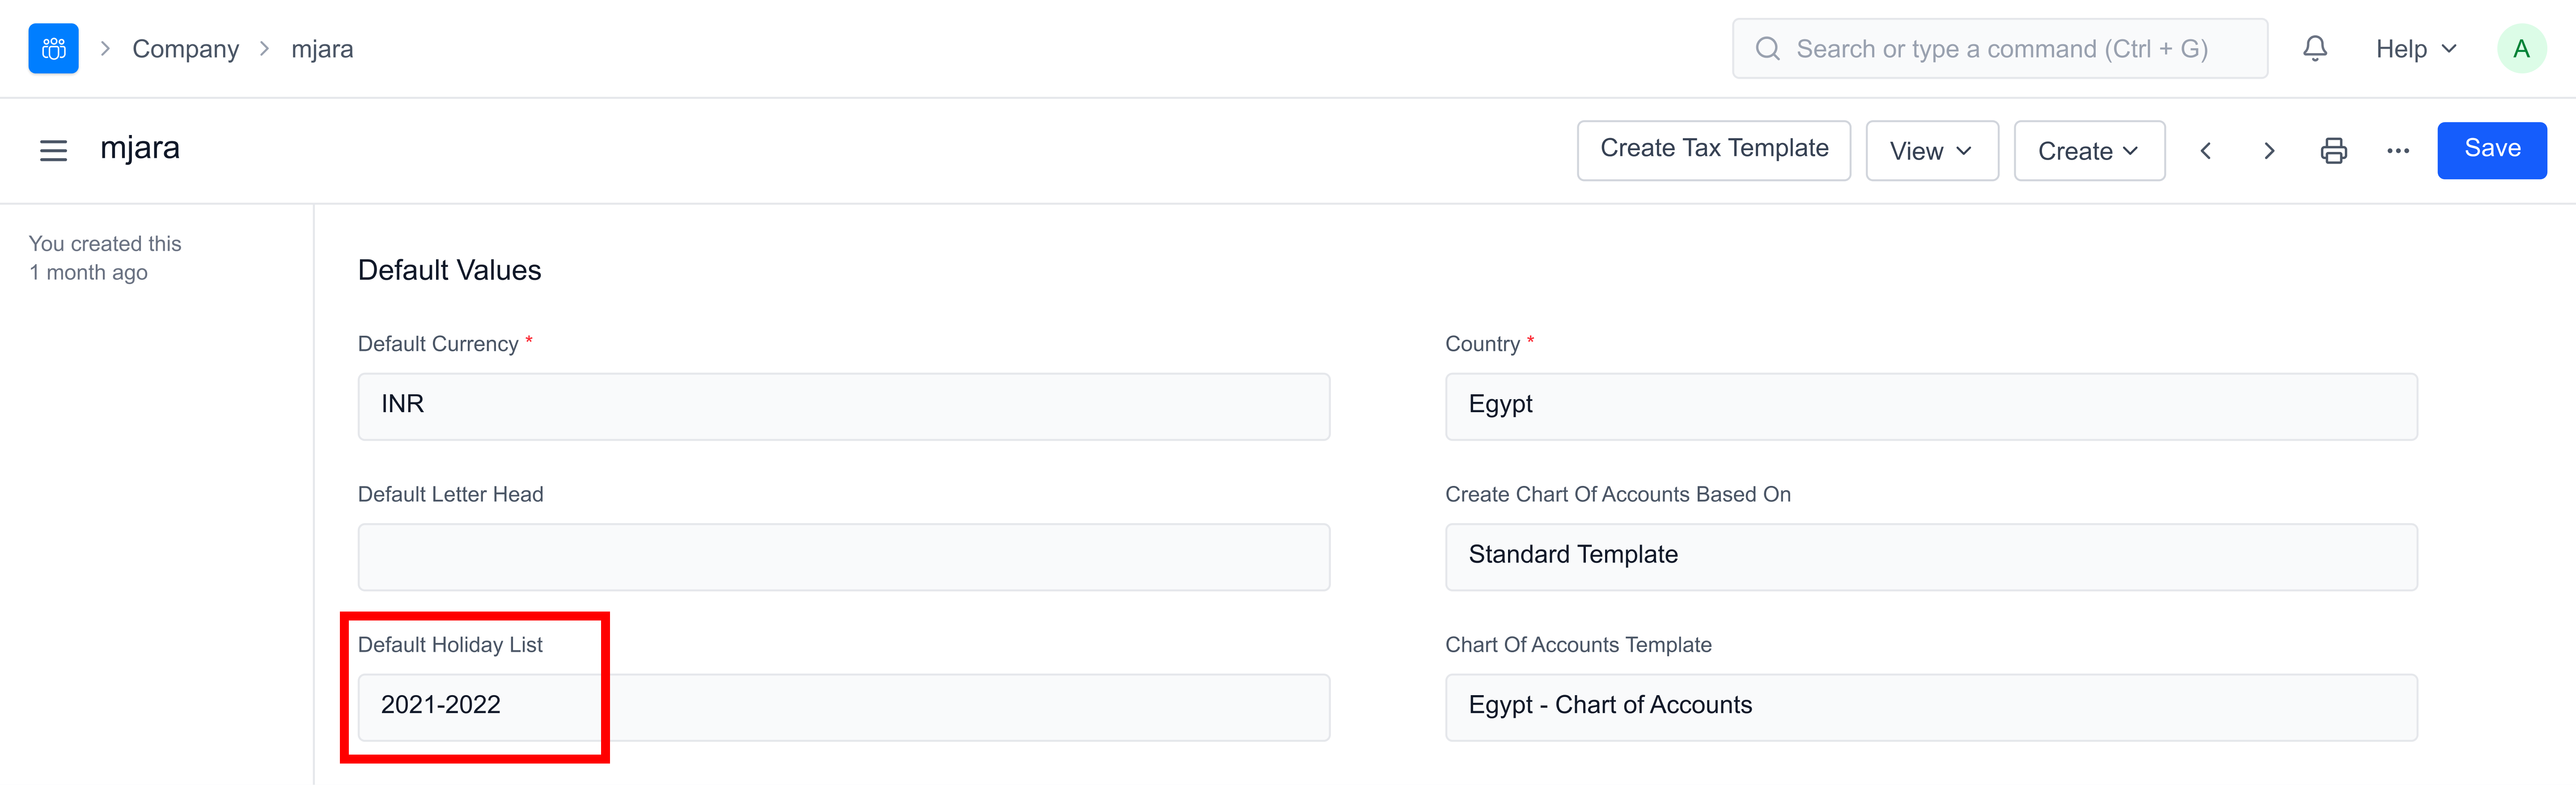Open the three-dots more options menu

2397,151
